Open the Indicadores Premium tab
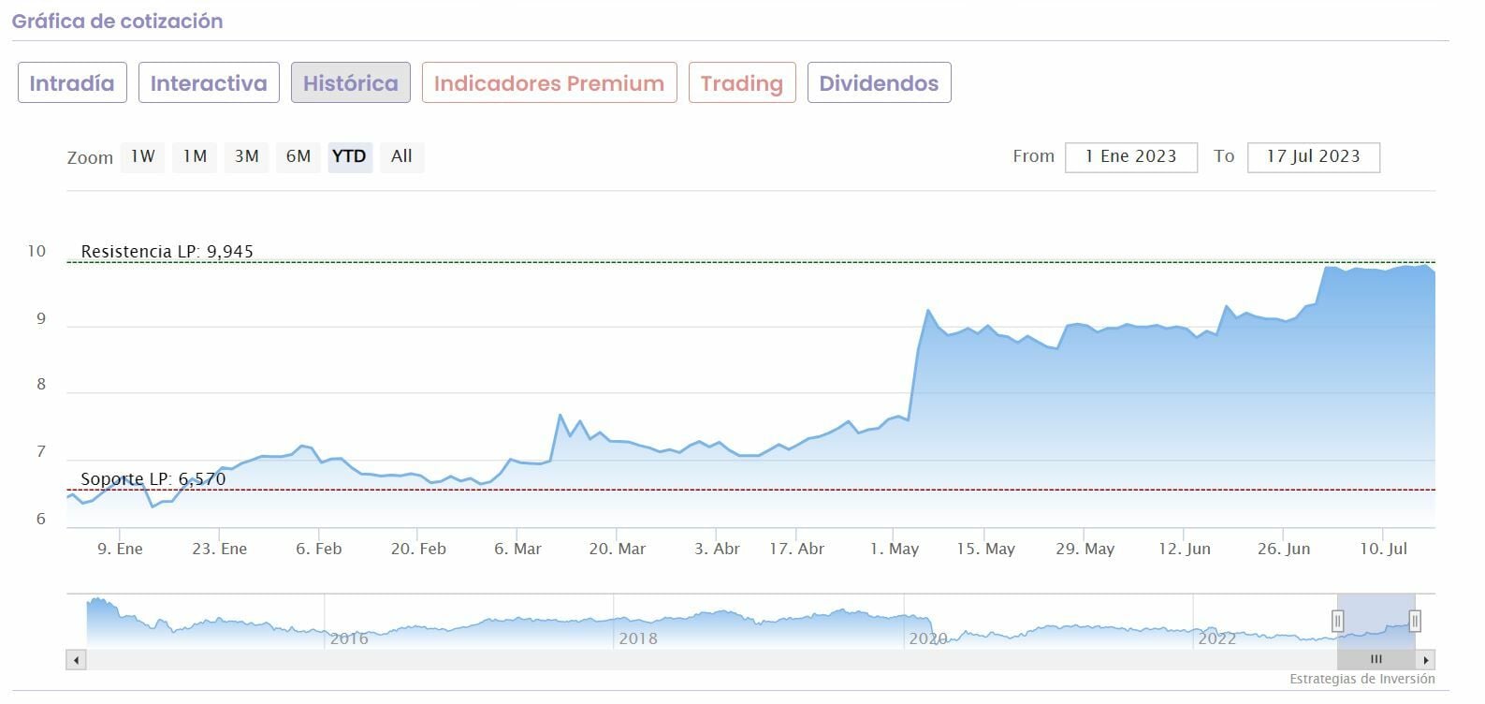 pyautogui.click(x=549, y=83)
